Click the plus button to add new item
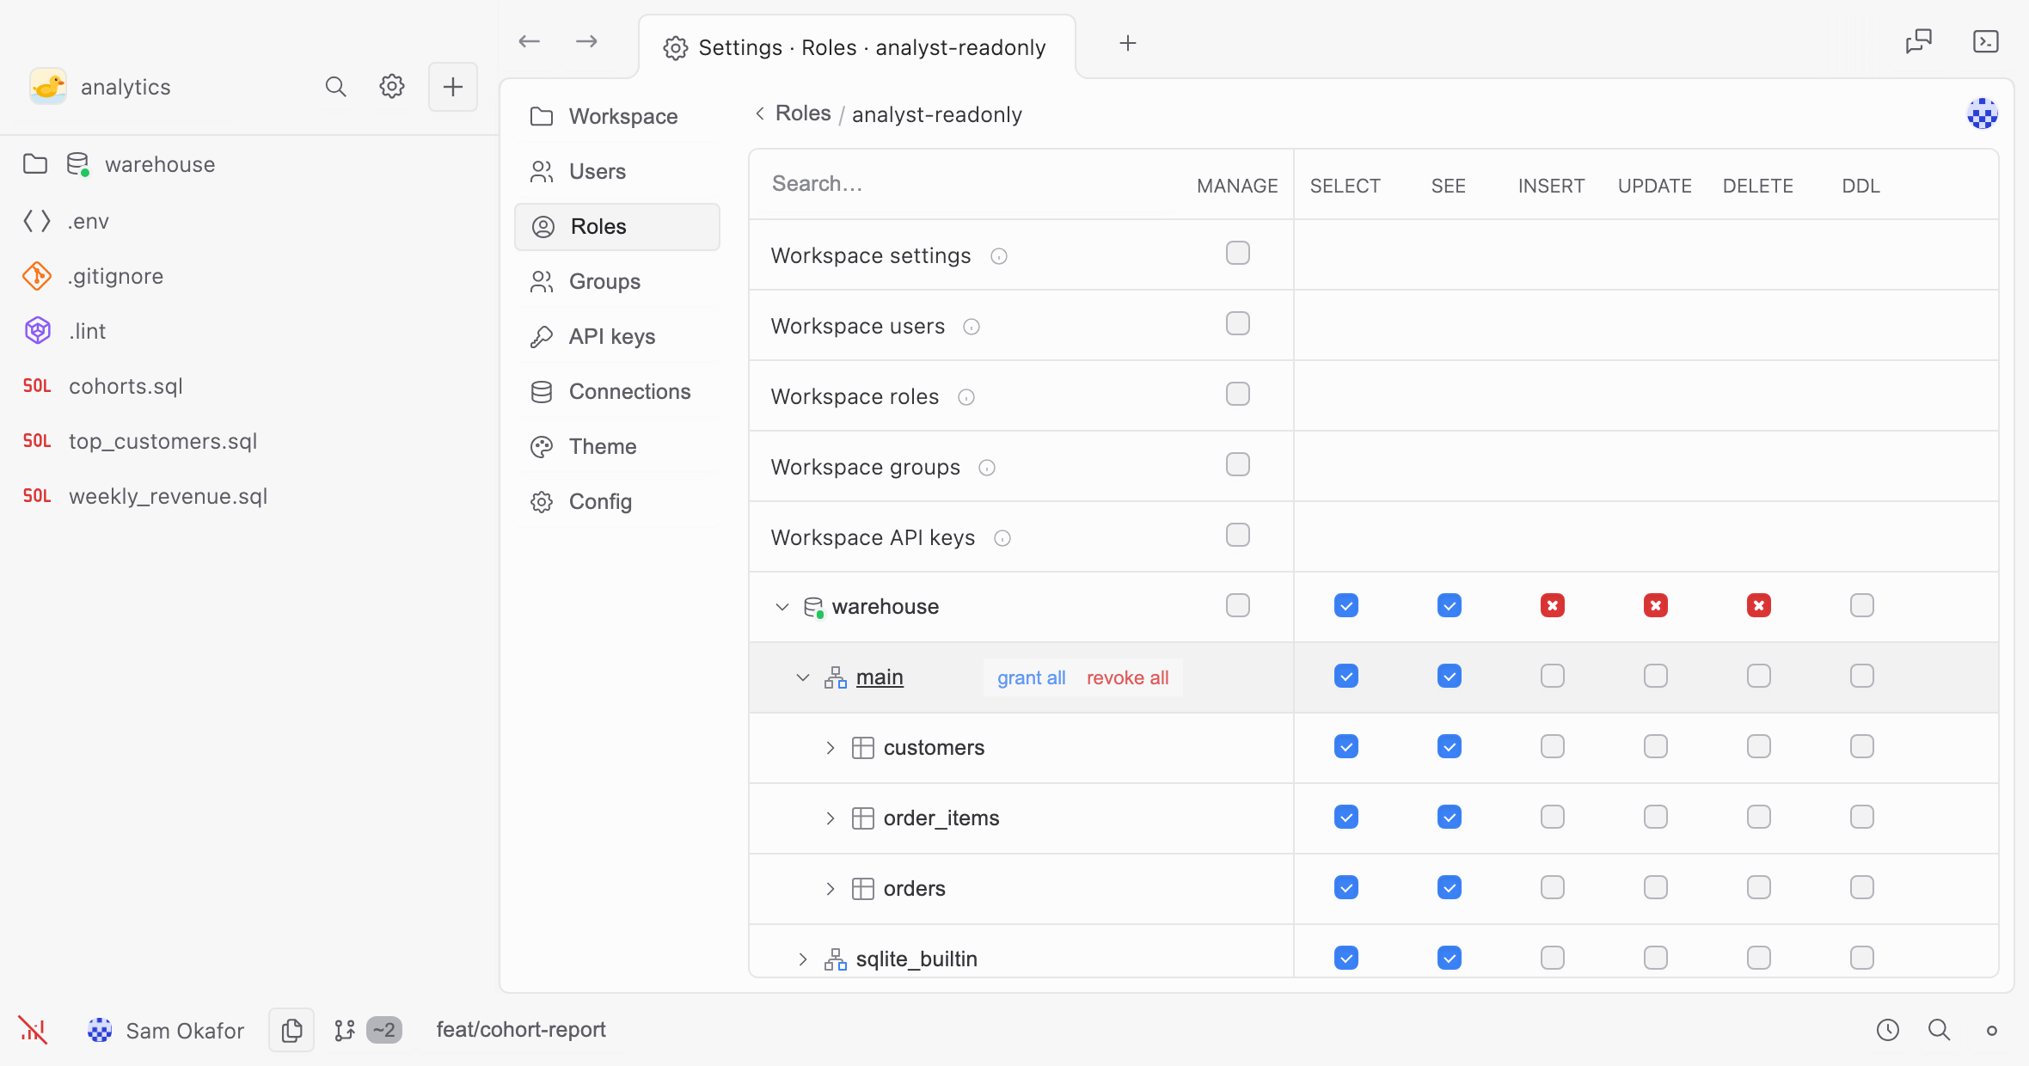2029x1066 pixels. [453, 87]
